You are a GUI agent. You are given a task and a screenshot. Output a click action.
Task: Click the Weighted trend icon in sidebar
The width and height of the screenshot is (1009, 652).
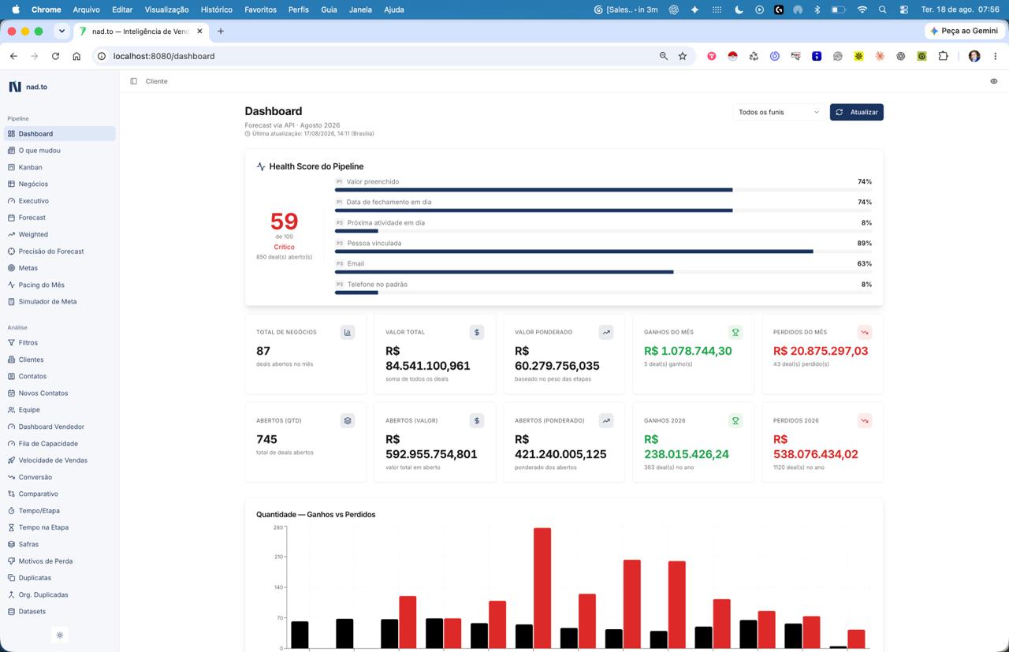coord(11,234)
